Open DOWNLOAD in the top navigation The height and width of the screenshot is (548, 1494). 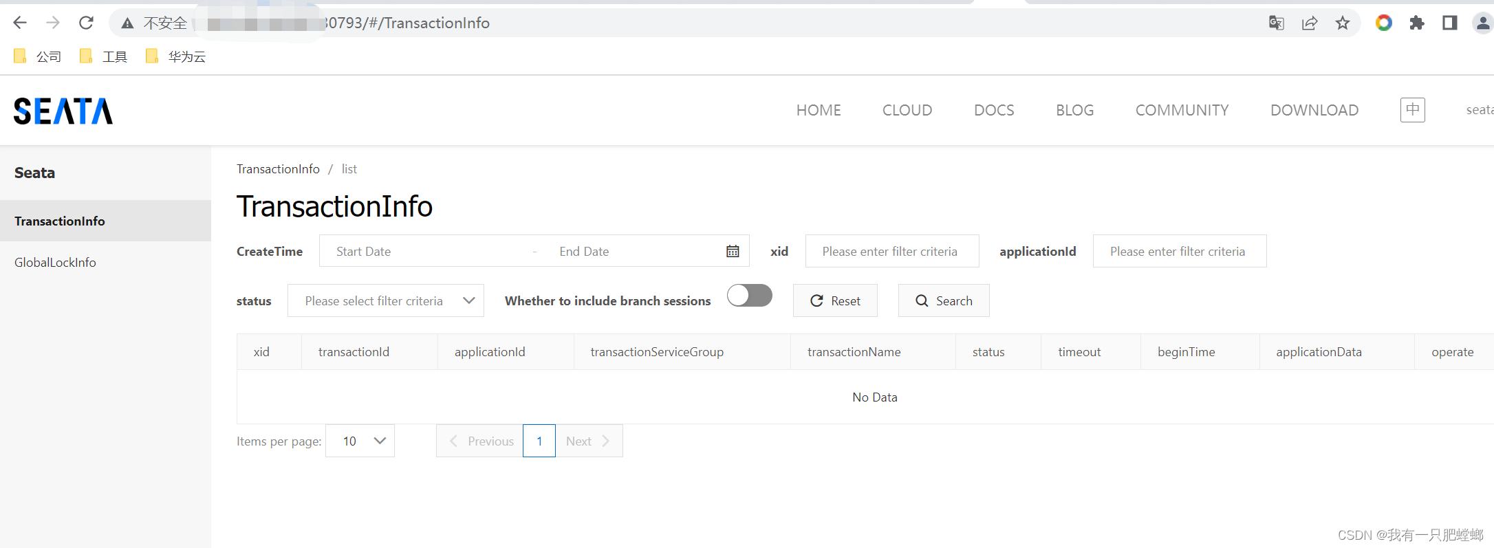pyautogui.click(x=1314, y=110)
